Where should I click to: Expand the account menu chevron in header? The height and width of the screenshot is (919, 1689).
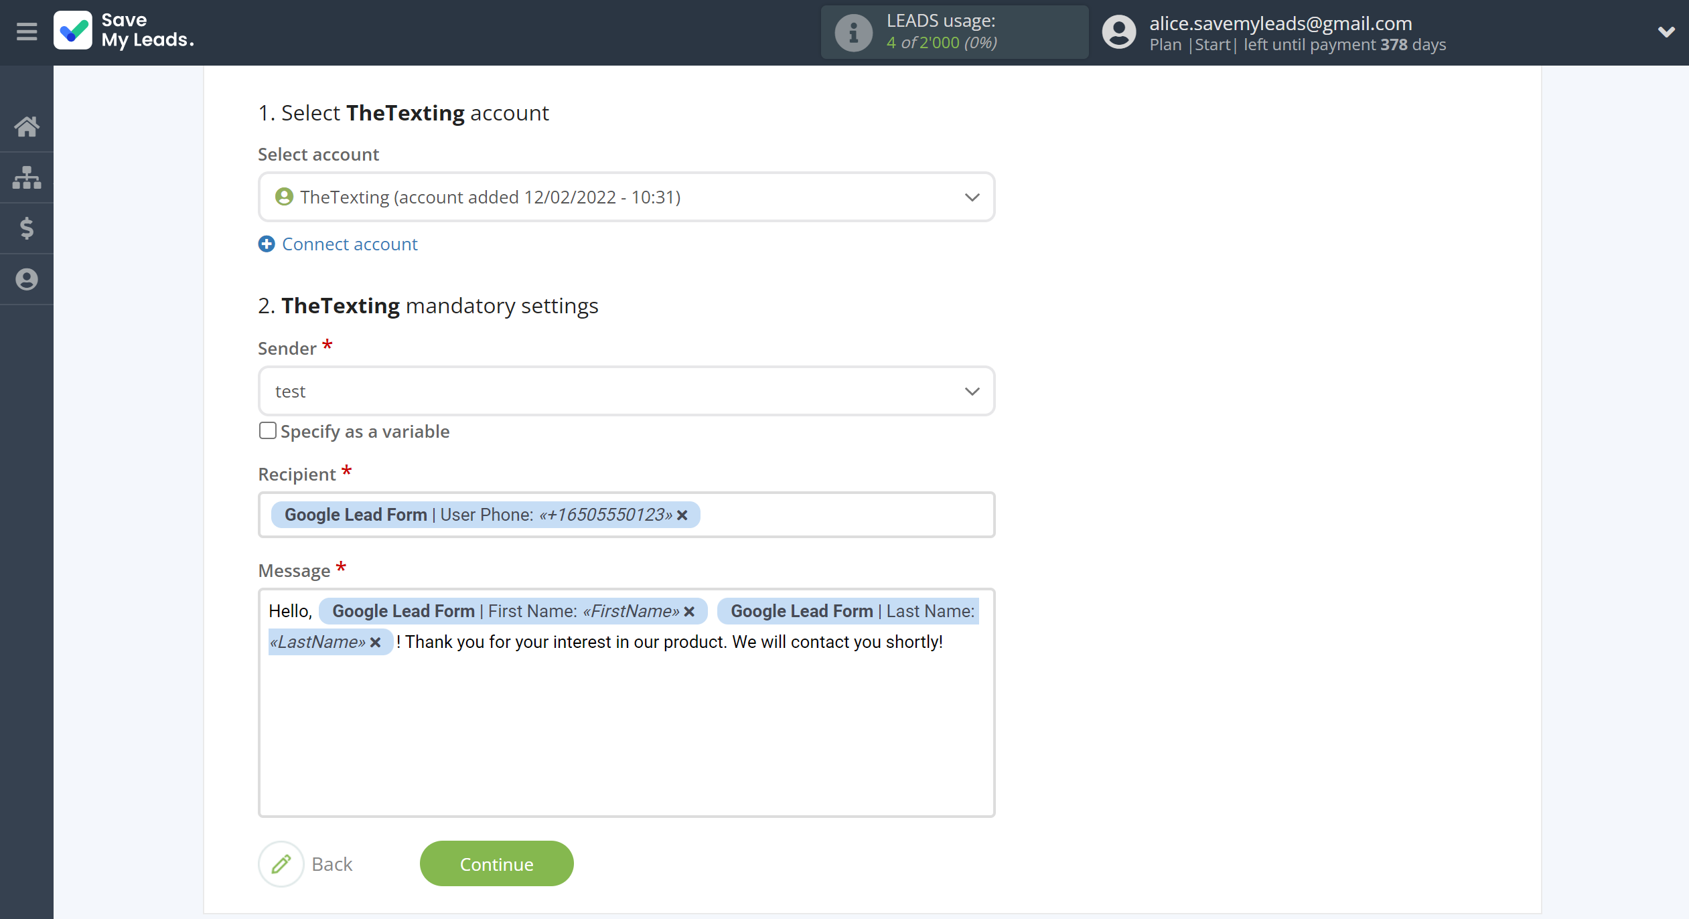1666,32
